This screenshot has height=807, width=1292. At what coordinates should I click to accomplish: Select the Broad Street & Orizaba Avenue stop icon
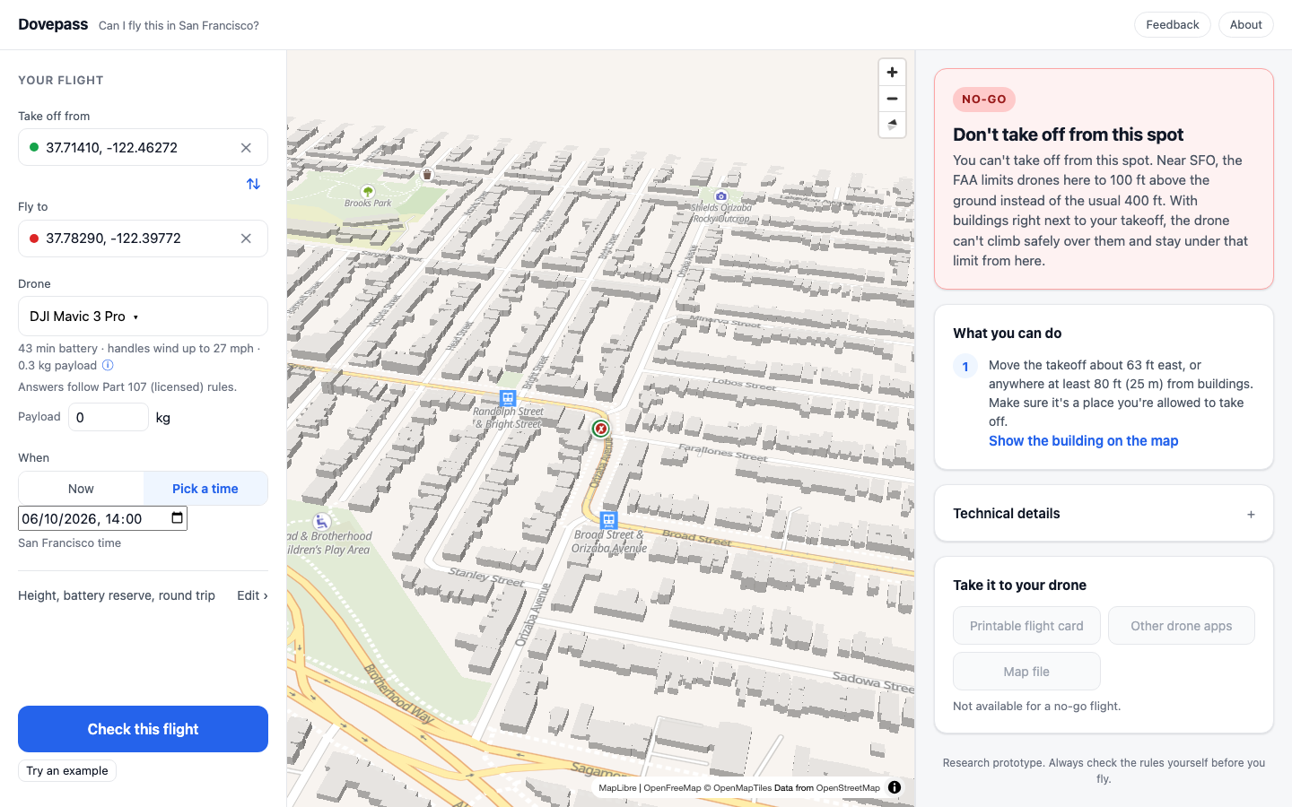pyautogui.click(x=608, y=520)
